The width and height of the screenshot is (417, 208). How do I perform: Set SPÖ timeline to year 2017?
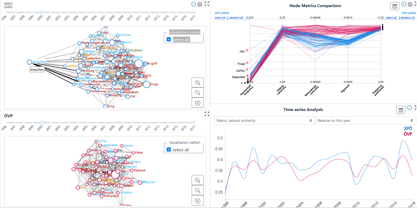195,12
